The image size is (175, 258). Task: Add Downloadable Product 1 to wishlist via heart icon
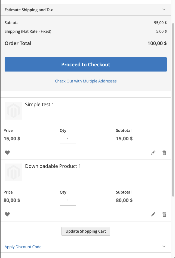(7, 214)
